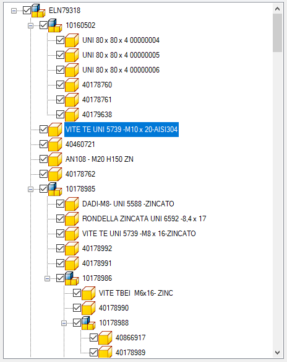The width and height of the screenshot is (287, 362).
Task: Click the scroll up arrow
Action: tap(277, 9)
